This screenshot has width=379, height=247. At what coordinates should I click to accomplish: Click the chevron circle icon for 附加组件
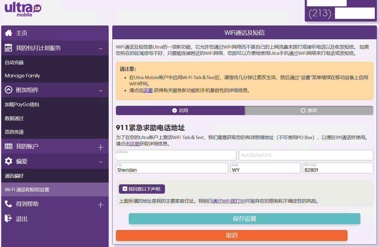[9, 90]
